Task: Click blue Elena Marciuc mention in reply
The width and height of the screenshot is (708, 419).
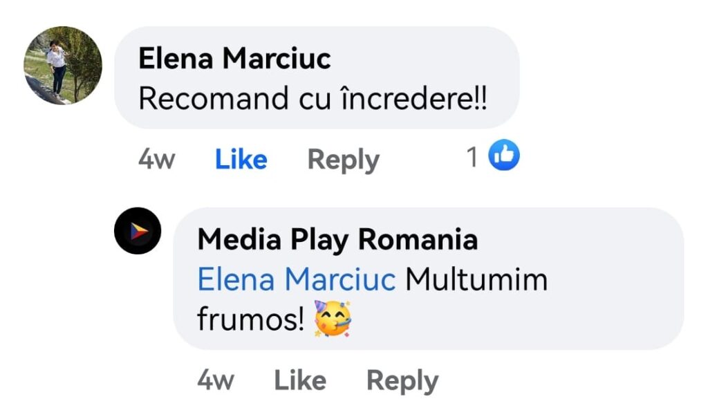Action: click(x=297, y=279)
